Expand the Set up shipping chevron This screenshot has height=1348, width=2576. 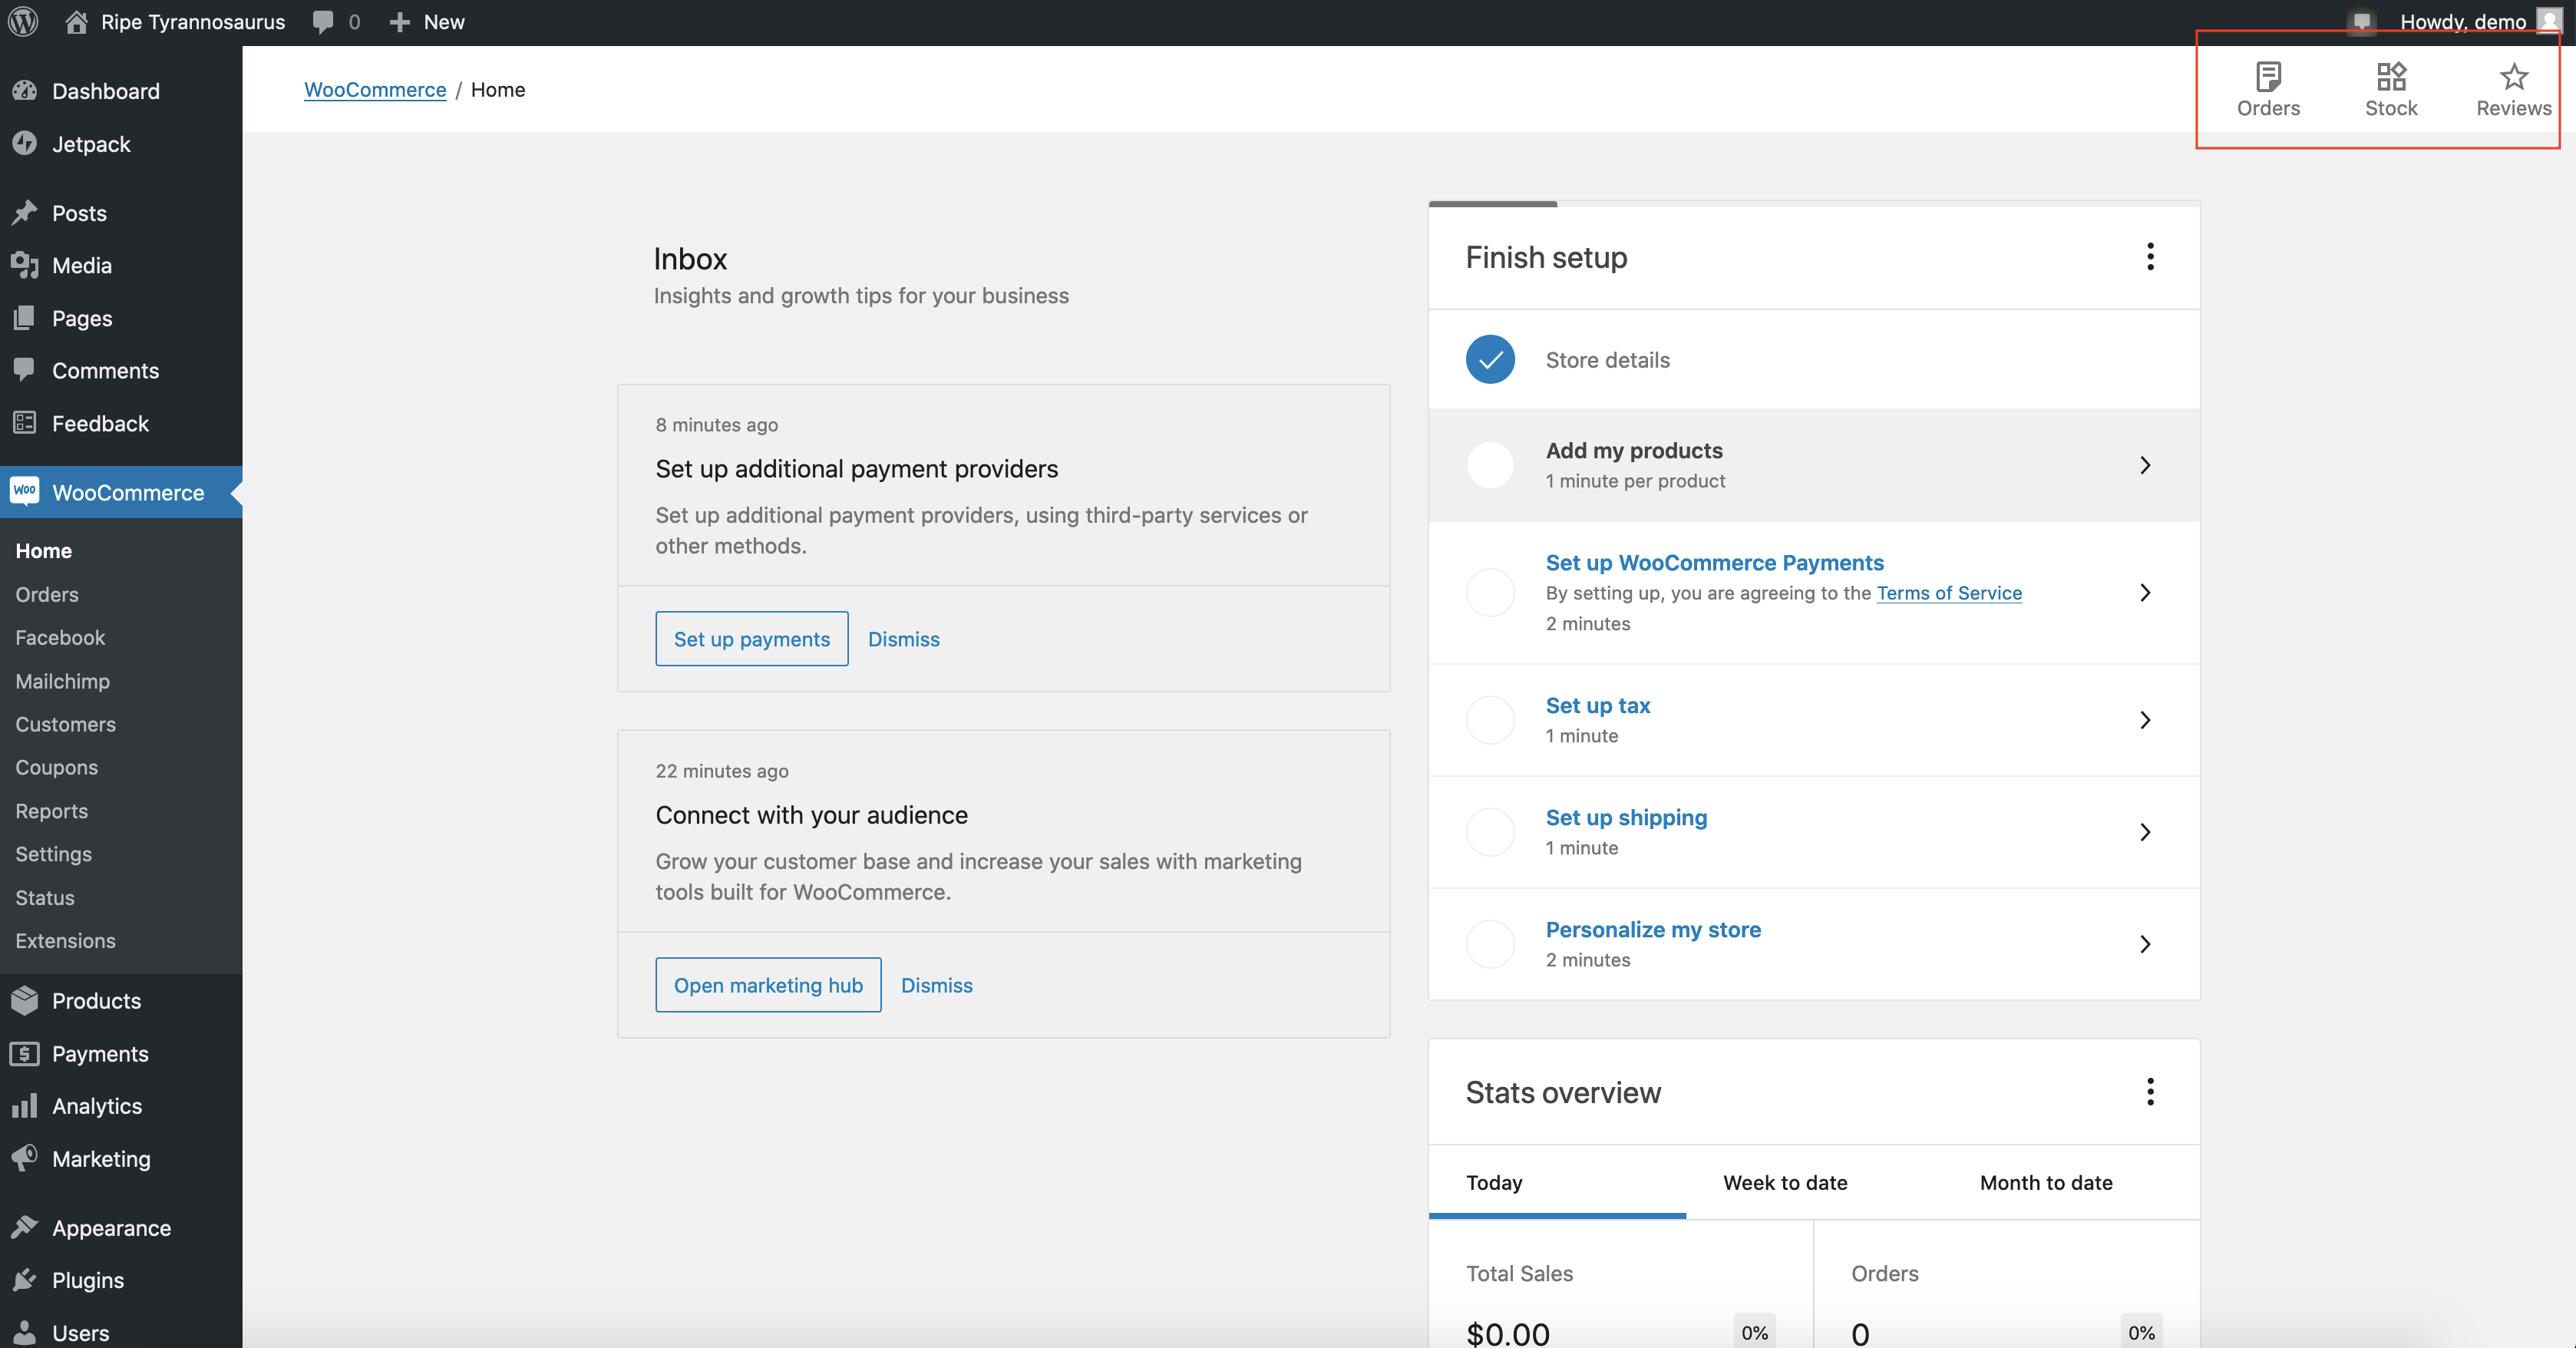[2145, 832]
